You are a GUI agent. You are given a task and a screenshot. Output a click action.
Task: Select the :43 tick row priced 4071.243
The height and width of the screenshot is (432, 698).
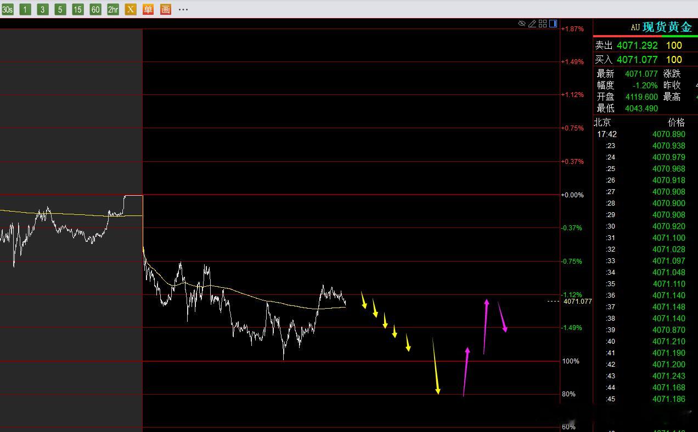(645, 376)
